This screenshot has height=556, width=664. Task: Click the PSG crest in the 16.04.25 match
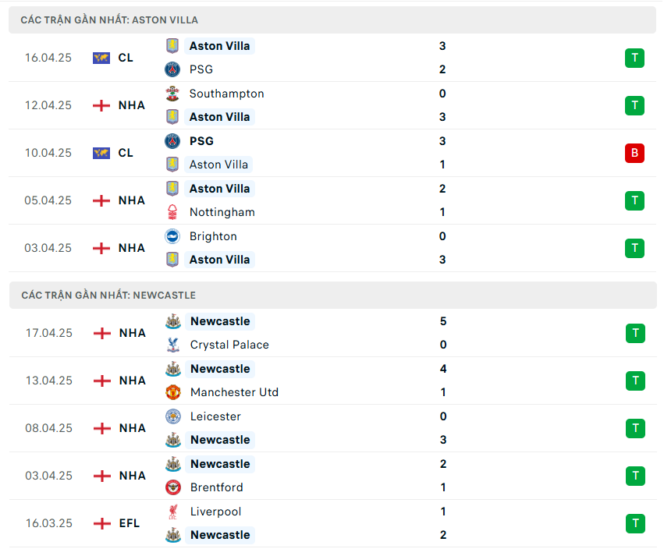[172, 69]
